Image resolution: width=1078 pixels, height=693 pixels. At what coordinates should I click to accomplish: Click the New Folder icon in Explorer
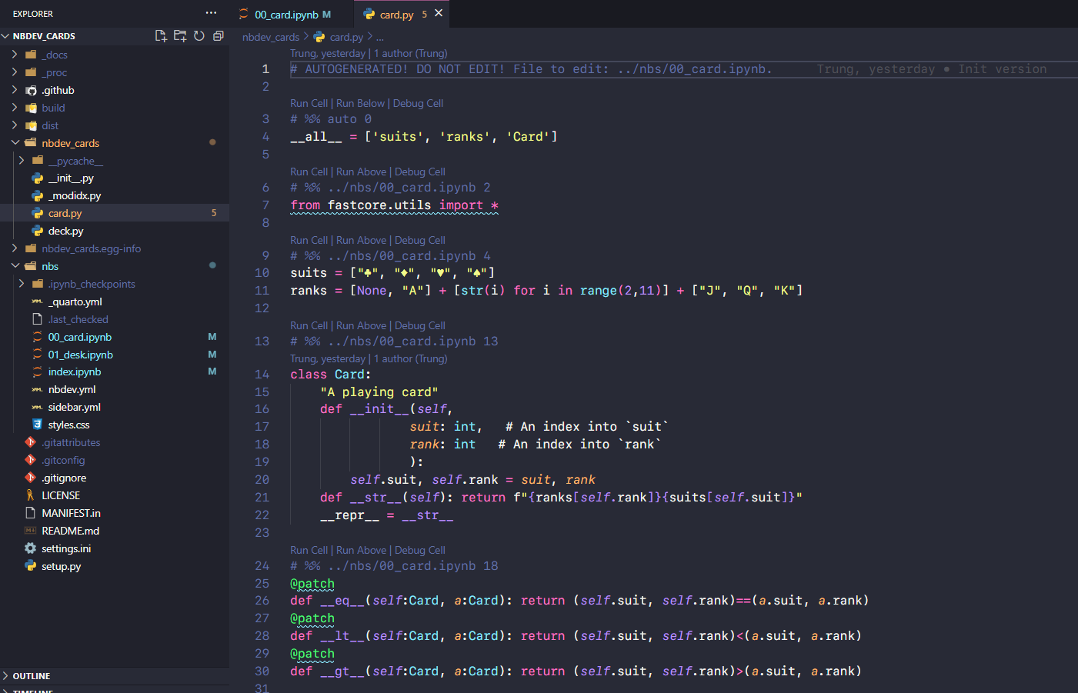[180, 35]
